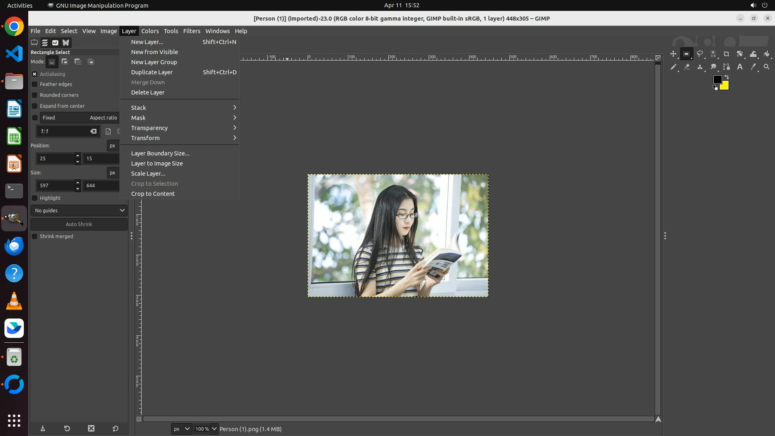Select the Zoom magnifier tool
The height and width of the screenshot is (436, 775).
767,67
